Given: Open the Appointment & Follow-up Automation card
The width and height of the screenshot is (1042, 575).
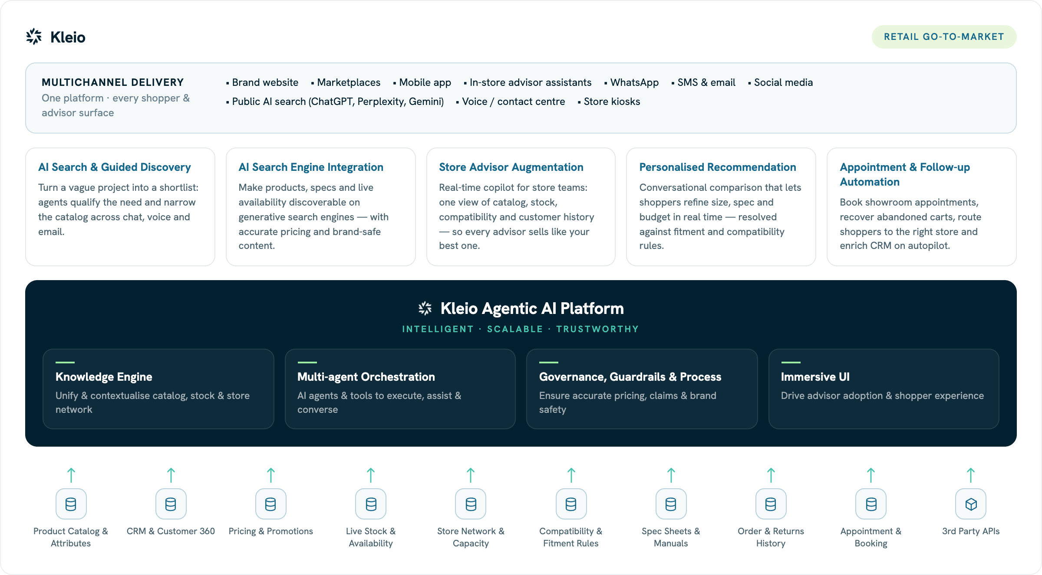Looking at the screenshot, I should coord(922,207).
